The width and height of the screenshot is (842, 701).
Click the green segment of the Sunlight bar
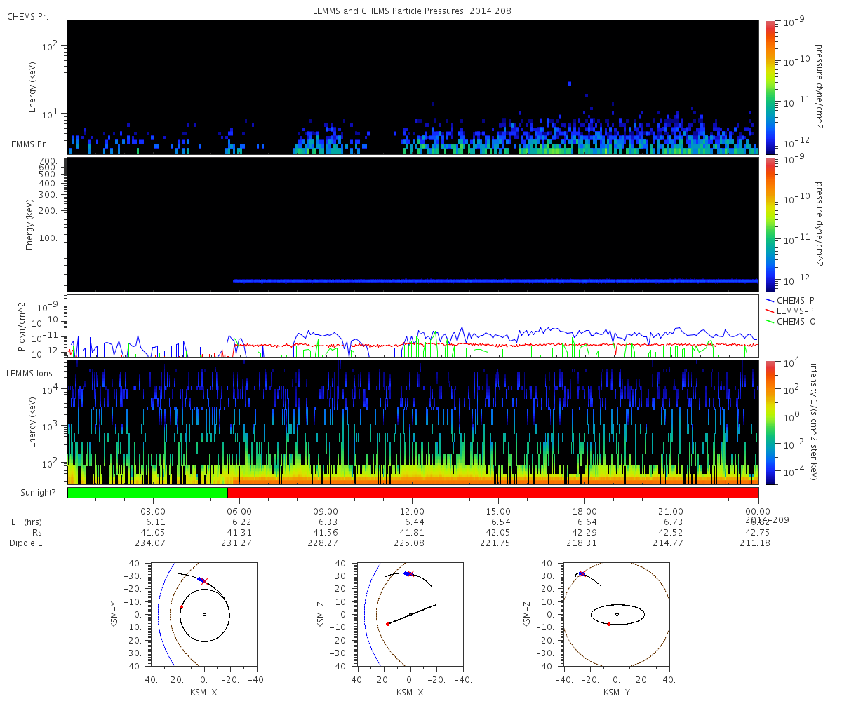point(147,493)
